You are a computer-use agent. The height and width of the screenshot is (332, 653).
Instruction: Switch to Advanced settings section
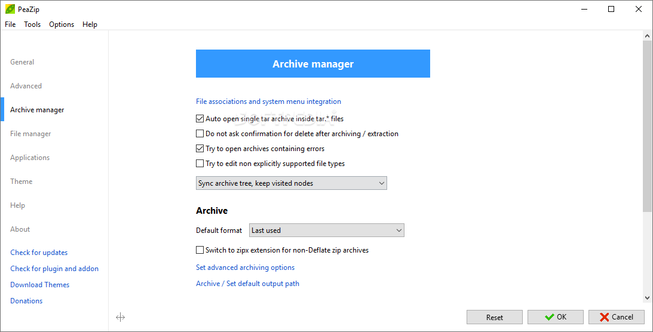click(x=26, y=86)
